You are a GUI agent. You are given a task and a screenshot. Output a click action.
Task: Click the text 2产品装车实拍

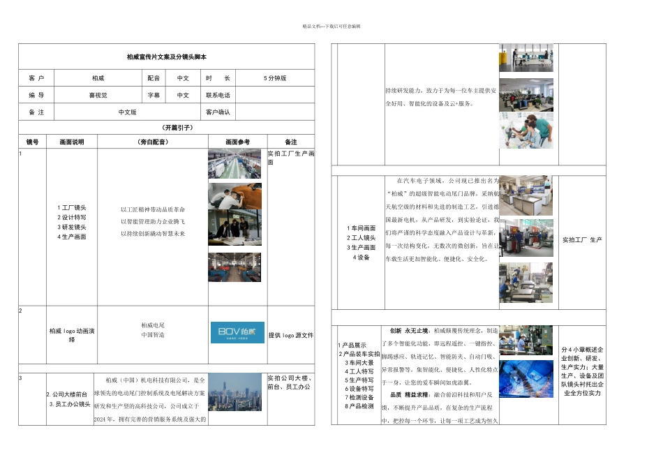pos(359,354)
